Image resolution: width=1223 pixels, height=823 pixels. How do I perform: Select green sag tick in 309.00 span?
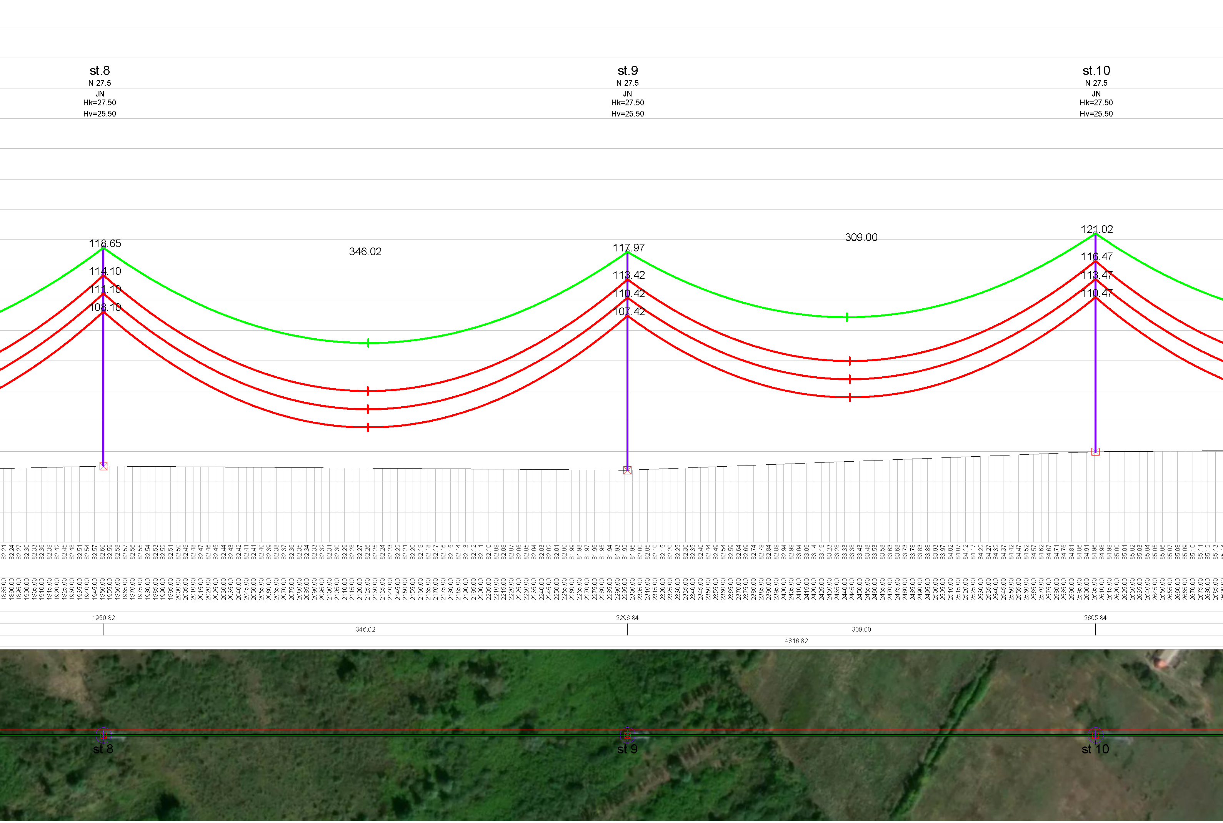click(847, 317)
